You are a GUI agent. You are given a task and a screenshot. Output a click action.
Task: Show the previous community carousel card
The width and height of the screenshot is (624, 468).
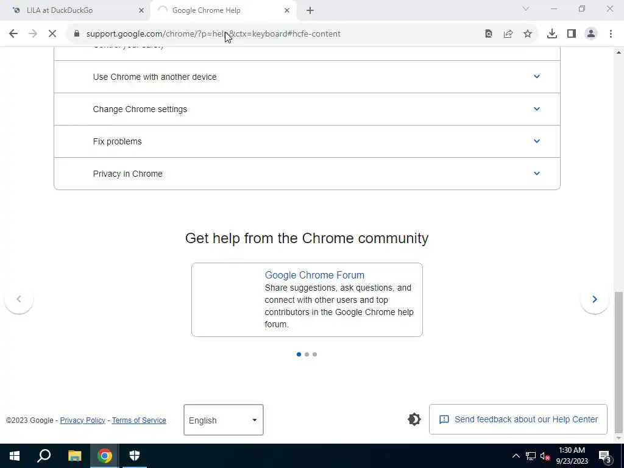[19, 299]
